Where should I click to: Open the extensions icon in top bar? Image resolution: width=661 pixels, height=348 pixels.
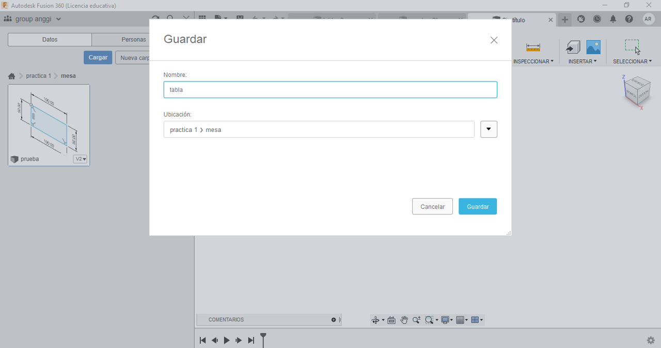[581, 19]
